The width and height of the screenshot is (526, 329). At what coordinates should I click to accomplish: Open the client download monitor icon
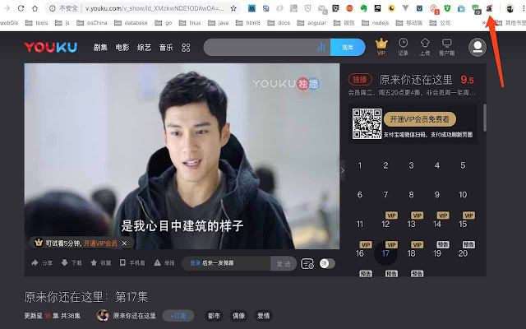point(446,47)
